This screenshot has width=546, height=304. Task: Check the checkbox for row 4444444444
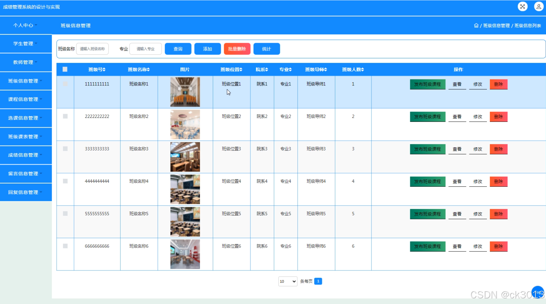point(65,181)
